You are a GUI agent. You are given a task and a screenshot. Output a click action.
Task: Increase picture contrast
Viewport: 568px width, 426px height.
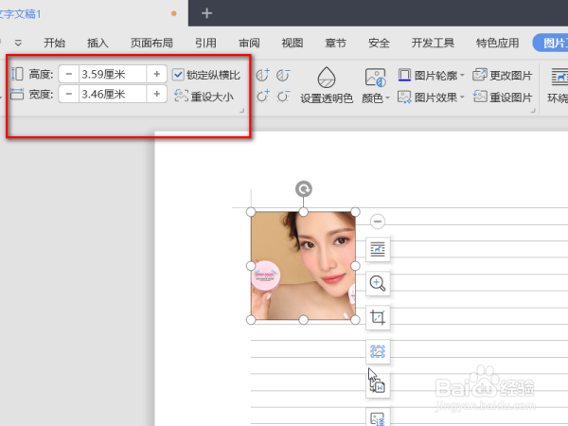point(262,75)
